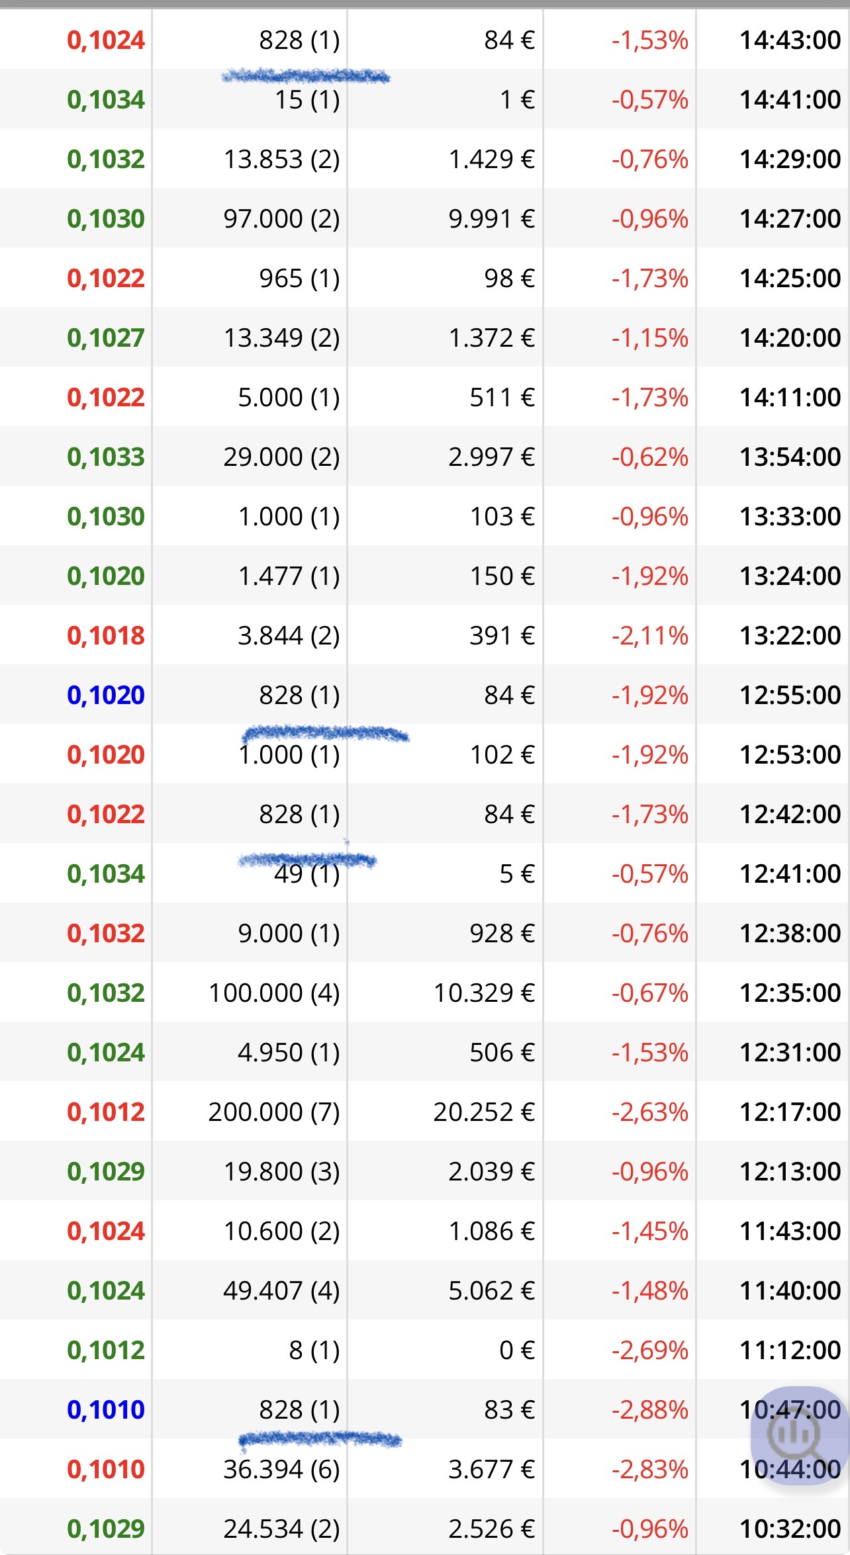Viewport: 850px width, 1555px height.
Task: Click 2.526 € in the last row
Action: pos(491,1529)
